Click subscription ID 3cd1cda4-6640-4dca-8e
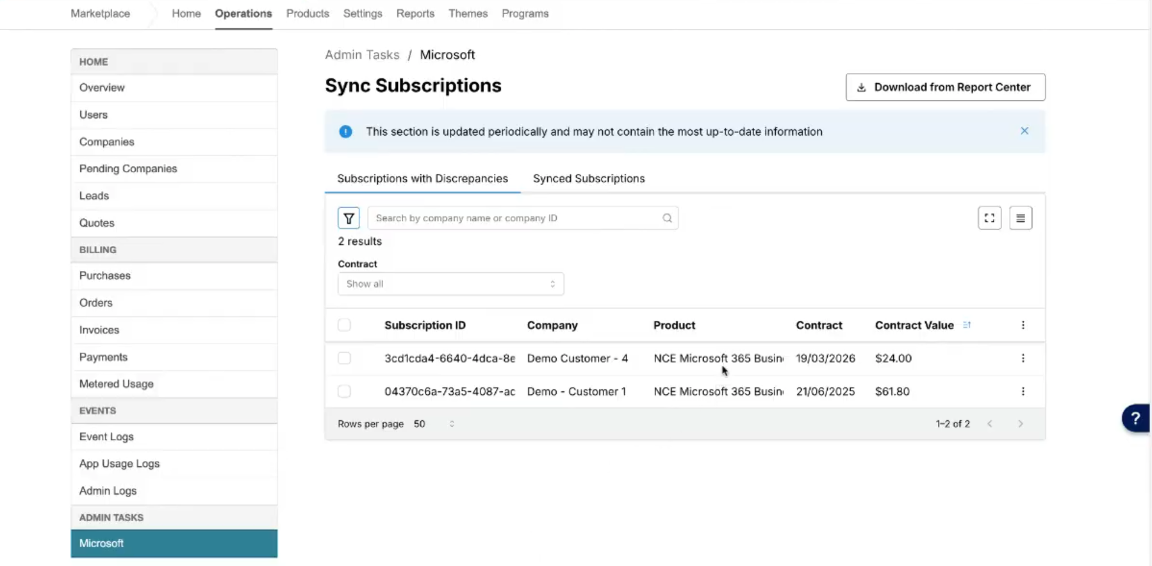Screen dimensions: 1152x566 point(450,359)
